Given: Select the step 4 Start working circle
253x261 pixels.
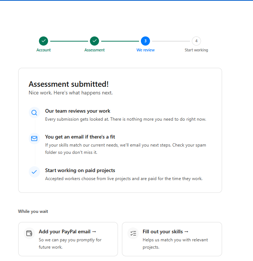Looking at the screenshot, I should (196, 41).
